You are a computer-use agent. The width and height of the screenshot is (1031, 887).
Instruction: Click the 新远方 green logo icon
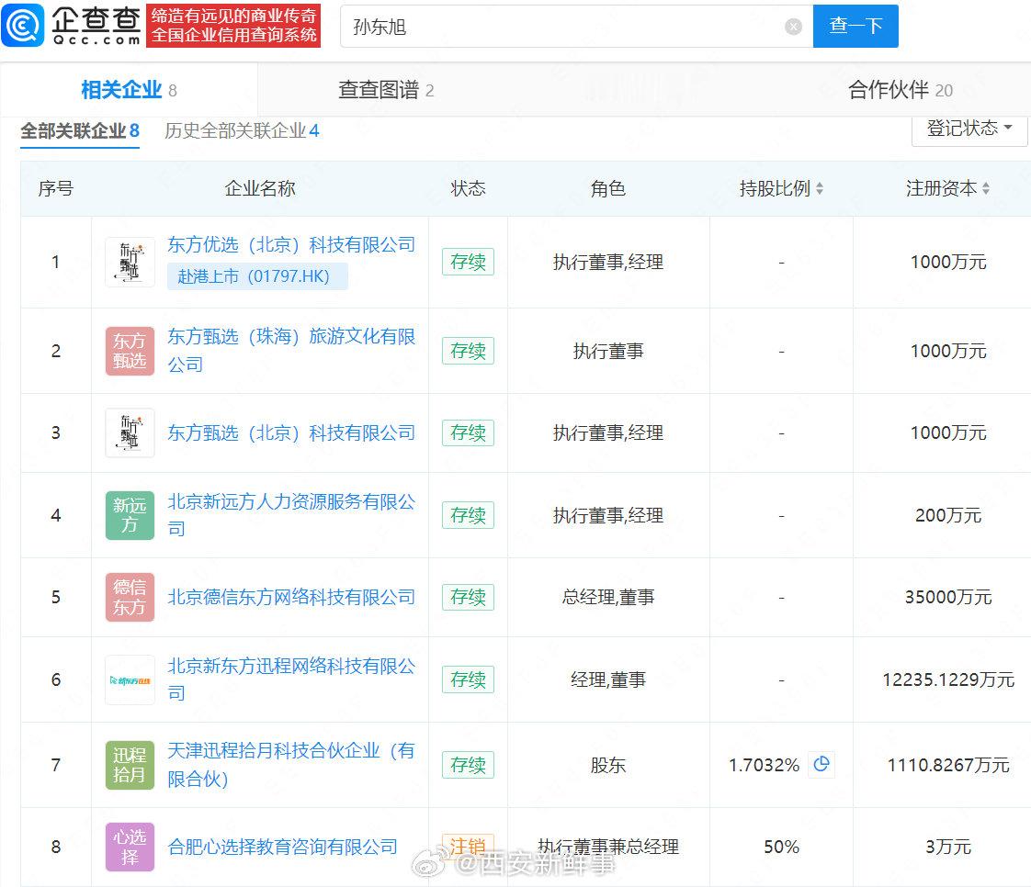point(130,515)
